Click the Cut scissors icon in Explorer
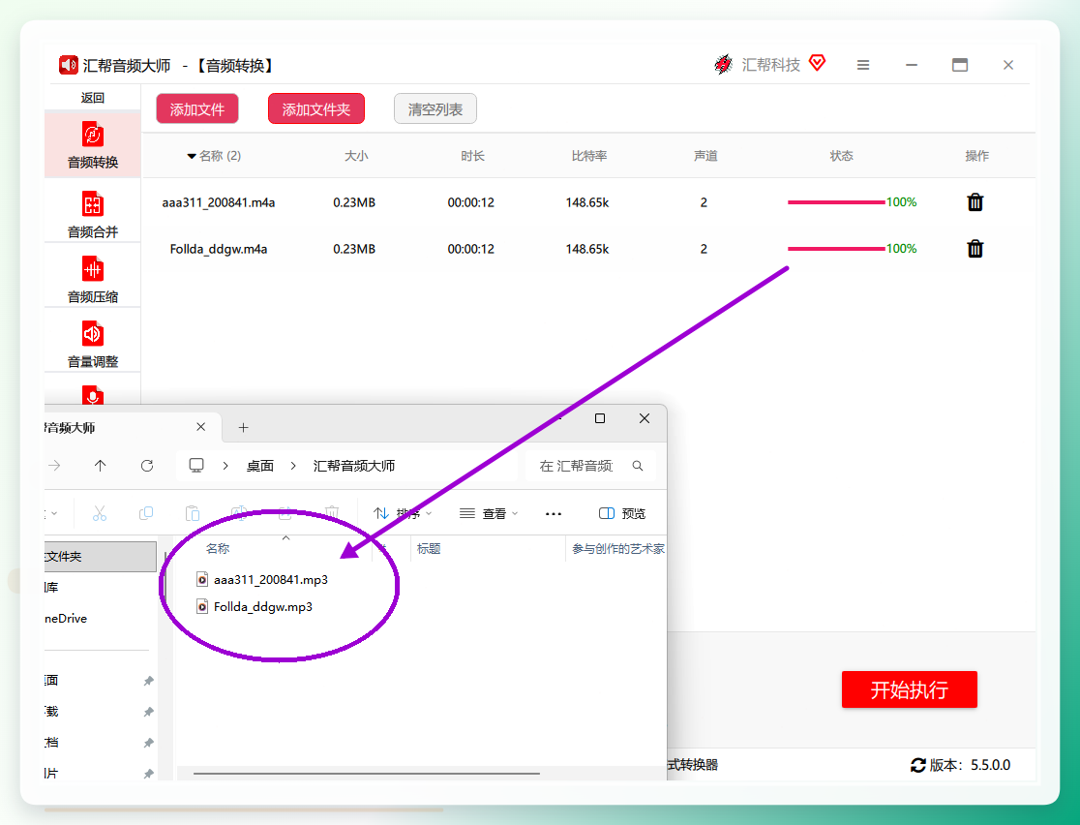This screenshot has height=825, width=1080. point(99,513)
